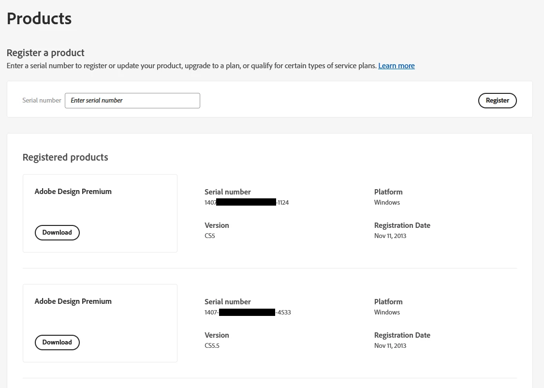Click serial number ending in 1124
This screenshot has height=388, width=544.
[x=247, y=202]
